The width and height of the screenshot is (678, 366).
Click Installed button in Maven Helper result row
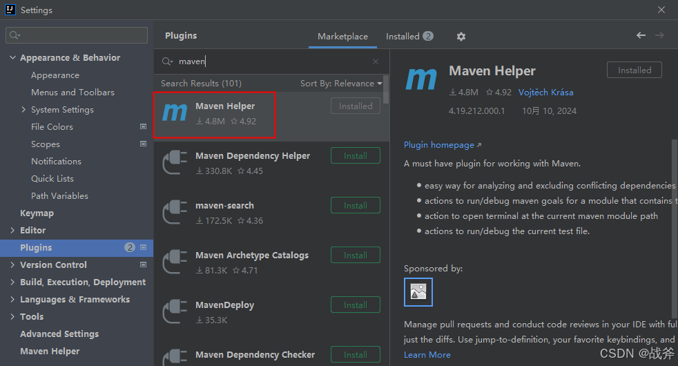(356, 106)
